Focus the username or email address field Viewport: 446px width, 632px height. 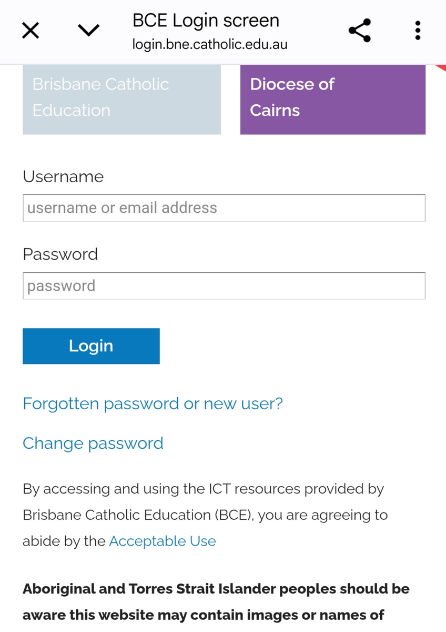(x=224, y=208)
